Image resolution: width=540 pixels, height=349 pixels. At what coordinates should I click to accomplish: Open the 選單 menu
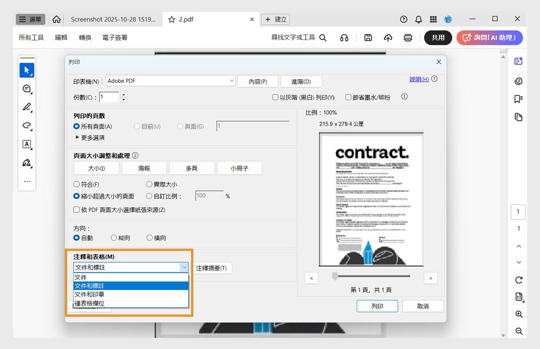tap(30, 19)
